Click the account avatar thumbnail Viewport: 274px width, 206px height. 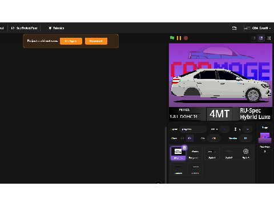(x=247, y=28)
